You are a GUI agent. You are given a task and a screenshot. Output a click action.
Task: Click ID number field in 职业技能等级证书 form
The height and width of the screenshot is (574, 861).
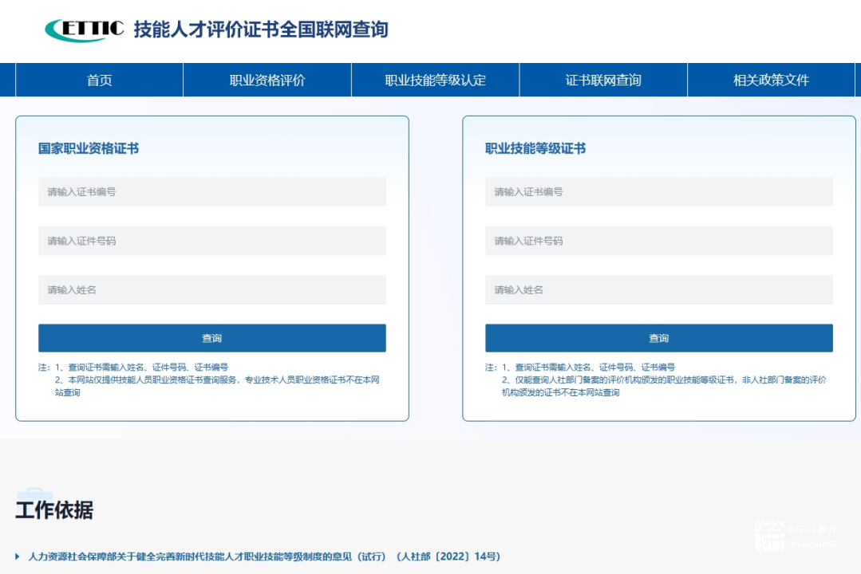click(x=658, y=241)
